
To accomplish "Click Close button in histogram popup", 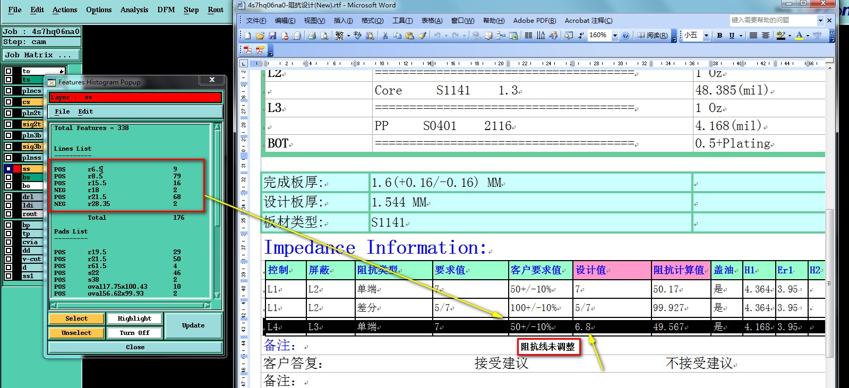I will [135, 347].
